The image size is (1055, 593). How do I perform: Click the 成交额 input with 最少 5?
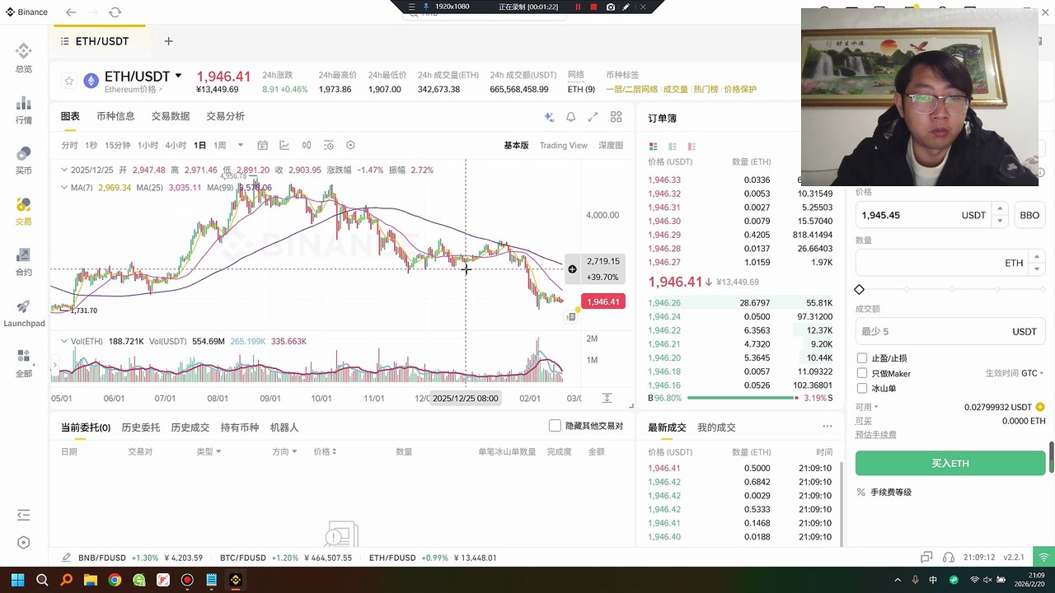(950, 331)
